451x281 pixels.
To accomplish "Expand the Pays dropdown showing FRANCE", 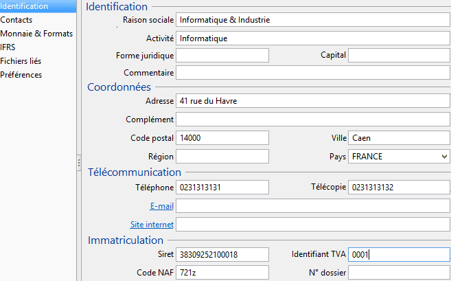I will pyautogui.click(x=399, y=157).
